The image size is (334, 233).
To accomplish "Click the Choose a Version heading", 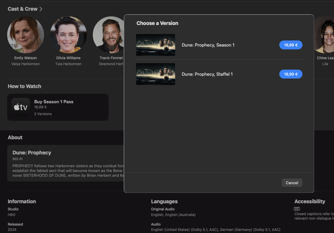I will pos(157,23).
